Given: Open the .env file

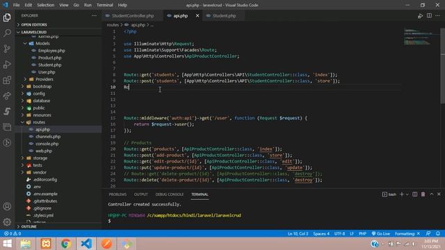Looking at the screenshot, I should click(x=37, y=187).
